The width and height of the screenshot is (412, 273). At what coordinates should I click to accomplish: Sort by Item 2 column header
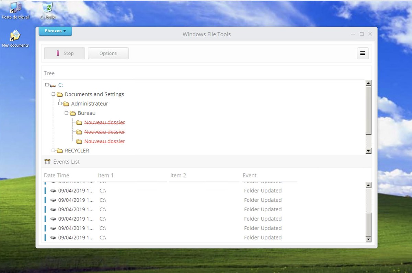(x=178, y=175)
